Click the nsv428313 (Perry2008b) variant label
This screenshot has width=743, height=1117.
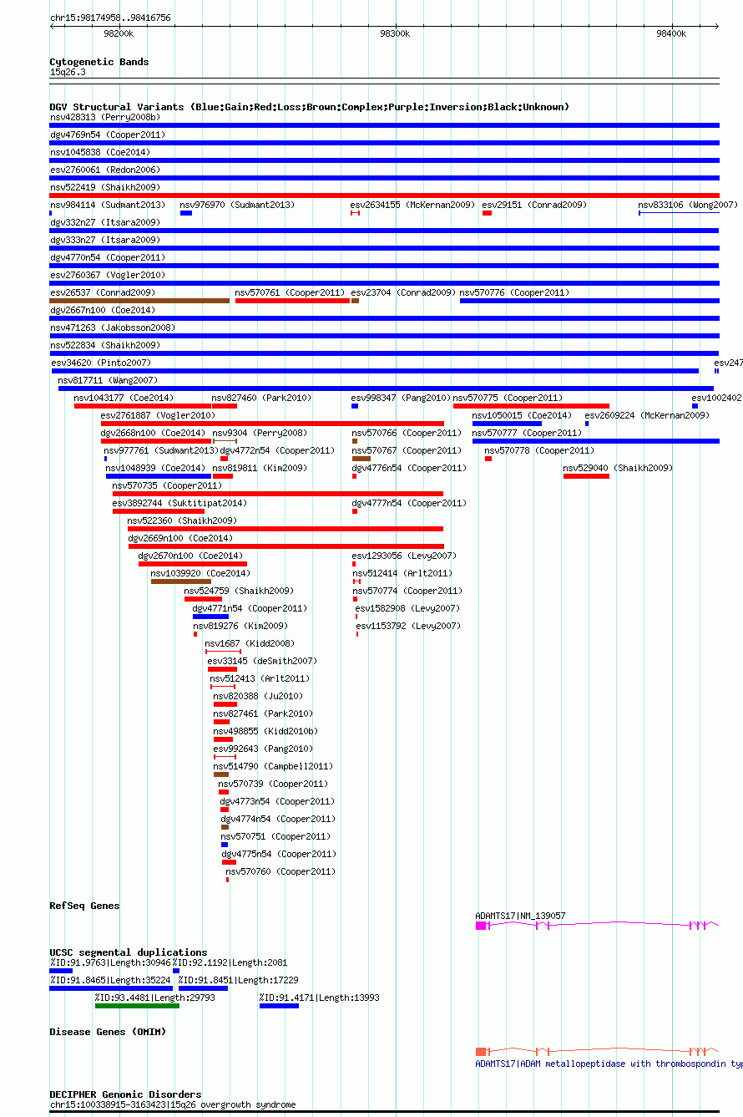[x=104, y=117]
